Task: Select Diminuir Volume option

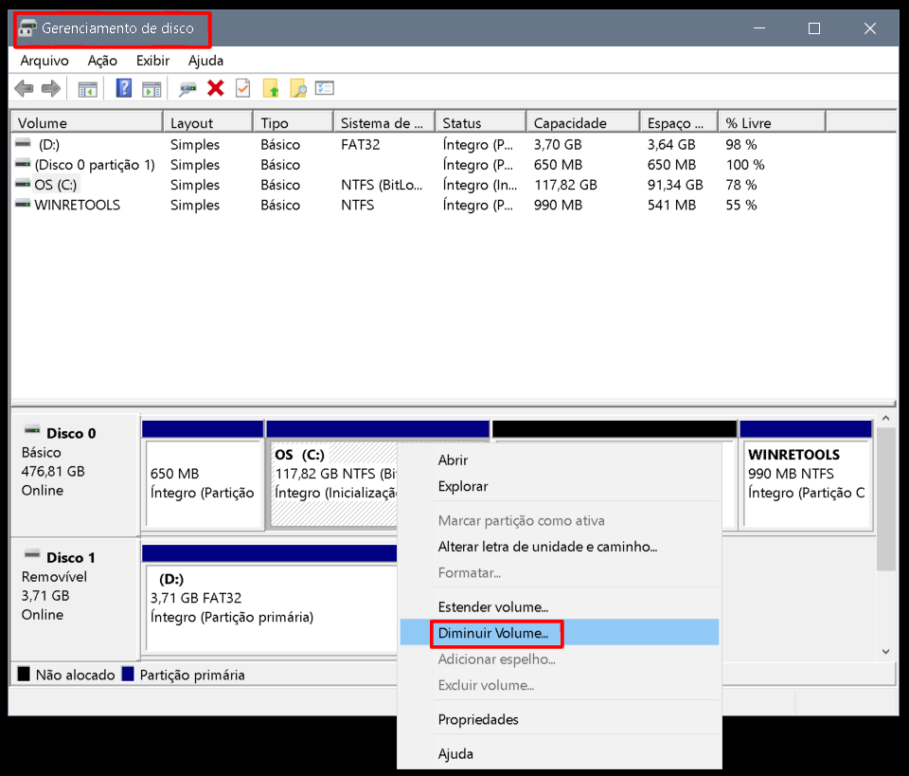Action: coord(560,633)
